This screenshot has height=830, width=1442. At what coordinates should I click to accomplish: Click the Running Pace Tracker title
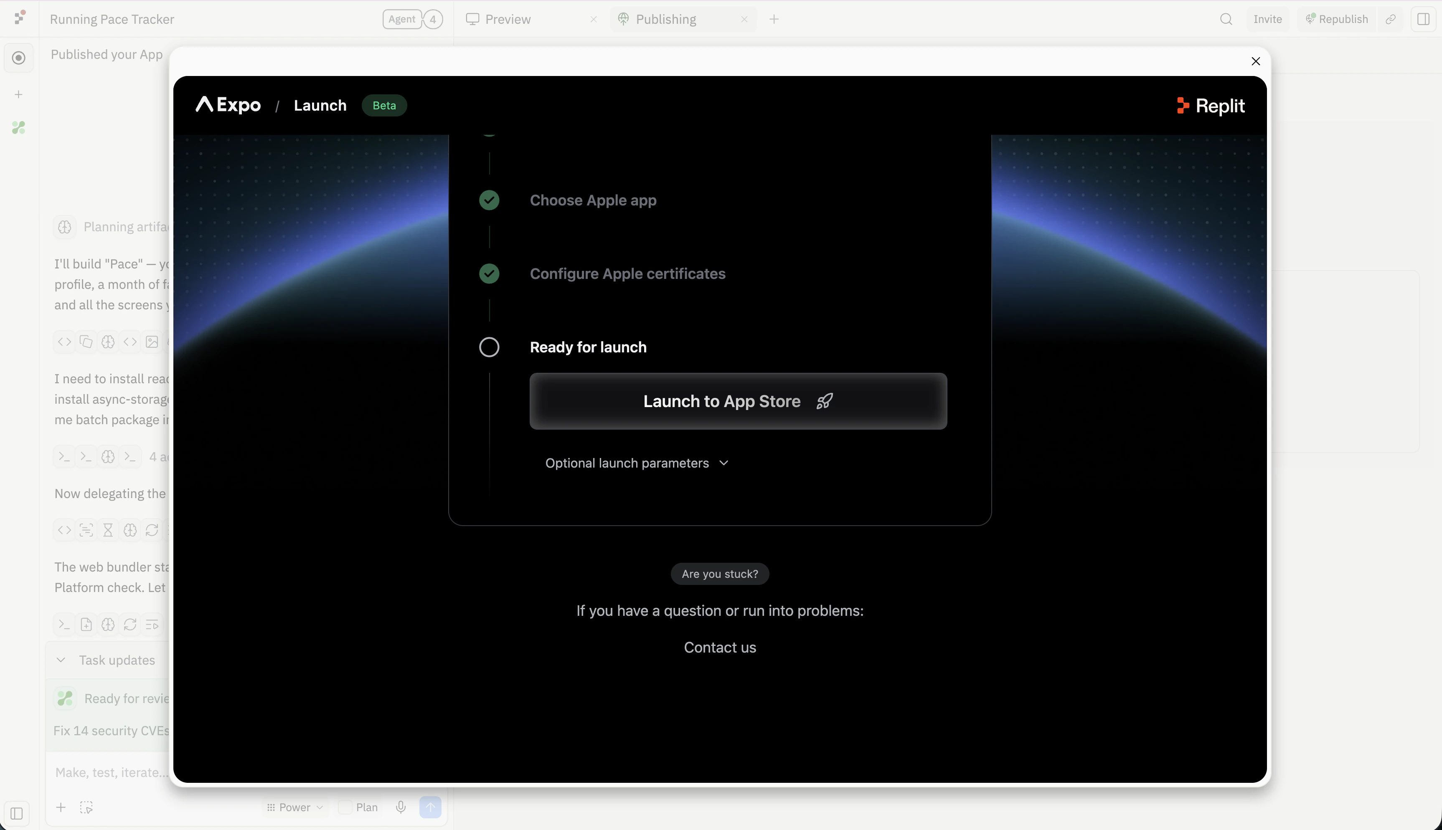click(112, 19)
